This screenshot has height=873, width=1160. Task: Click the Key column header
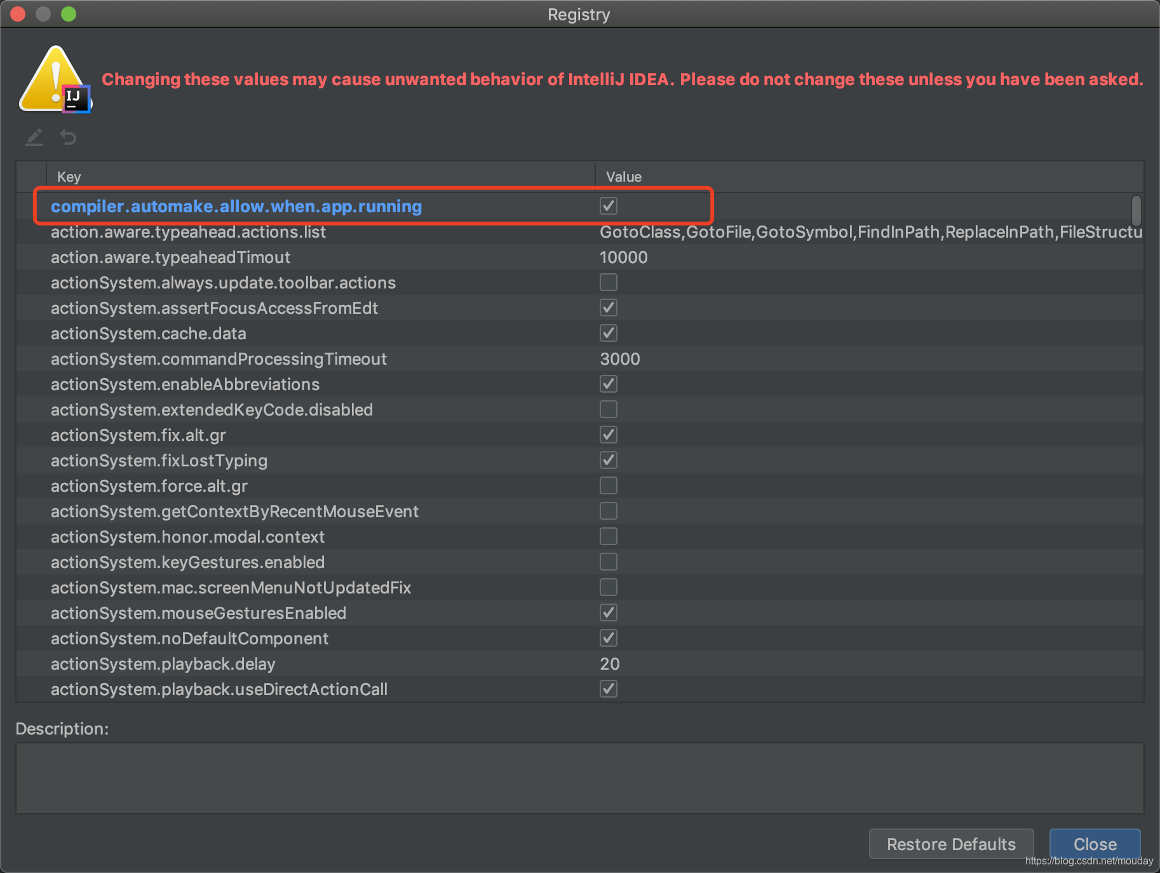(321, 177)
